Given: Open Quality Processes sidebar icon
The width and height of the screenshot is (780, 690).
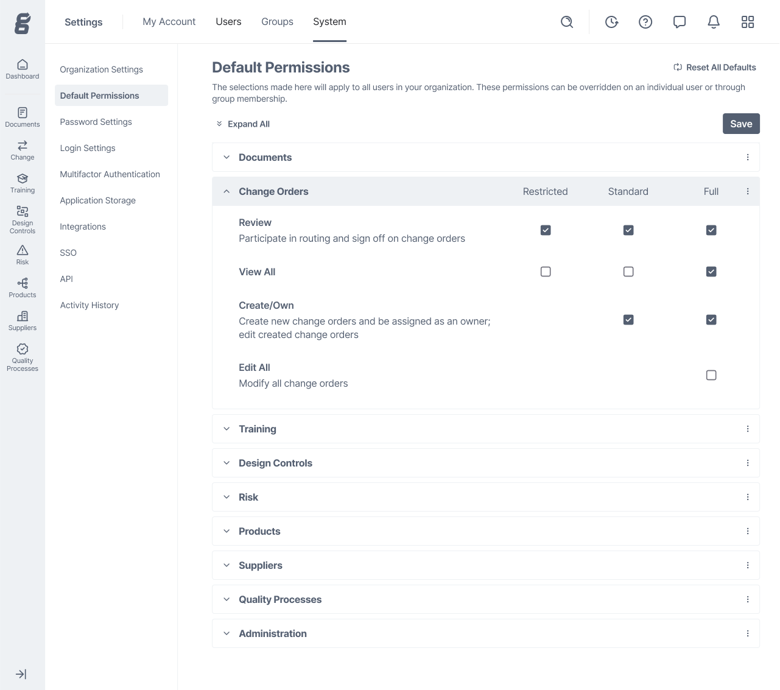Looking at the screenshot, I should pyautogui.click(x=22, y=356).
